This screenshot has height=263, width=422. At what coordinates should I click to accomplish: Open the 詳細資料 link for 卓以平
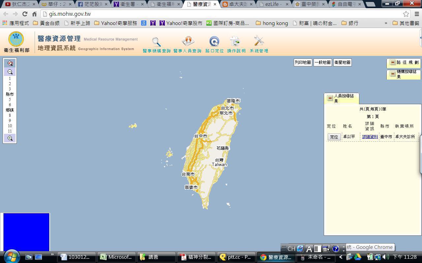coord(370,137)
